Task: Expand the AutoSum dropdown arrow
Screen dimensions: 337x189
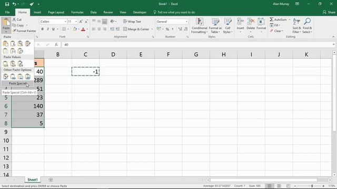Action: (x=290, y=19)
